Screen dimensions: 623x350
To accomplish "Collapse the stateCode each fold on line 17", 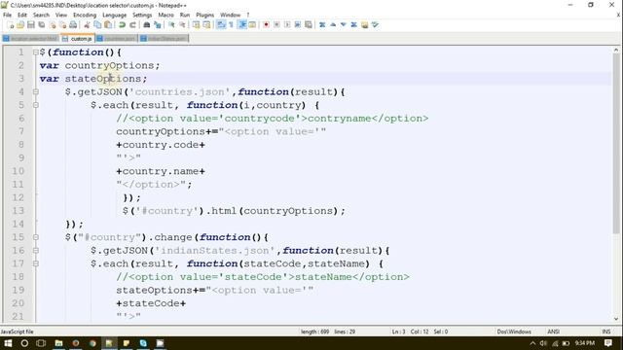I will (36, 263).
